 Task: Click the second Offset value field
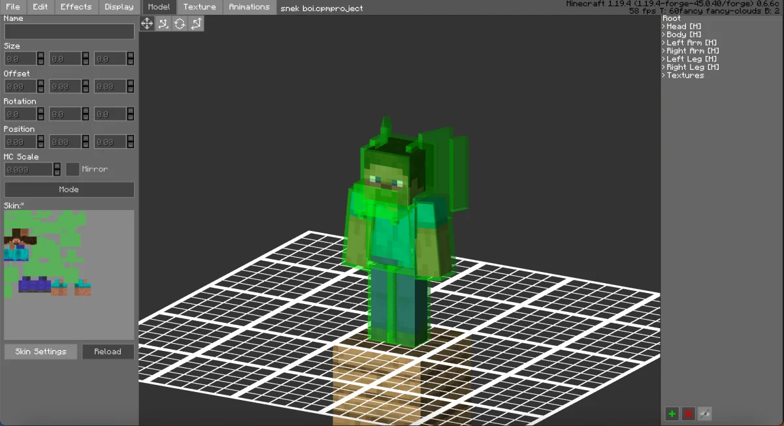65,86
